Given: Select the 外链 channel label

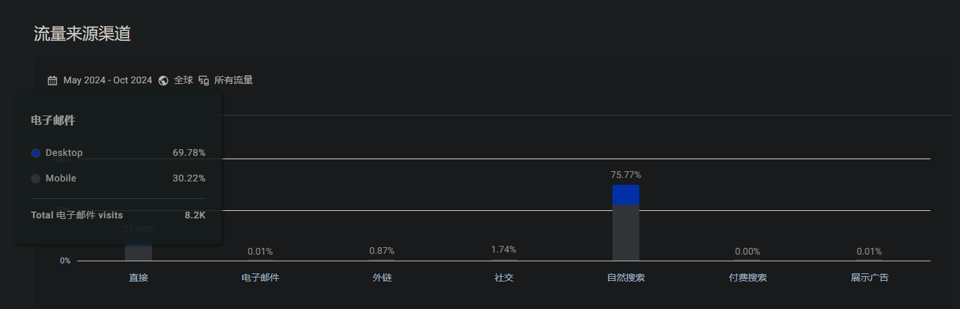Looking at the screenshot, I should pos(382,277).
